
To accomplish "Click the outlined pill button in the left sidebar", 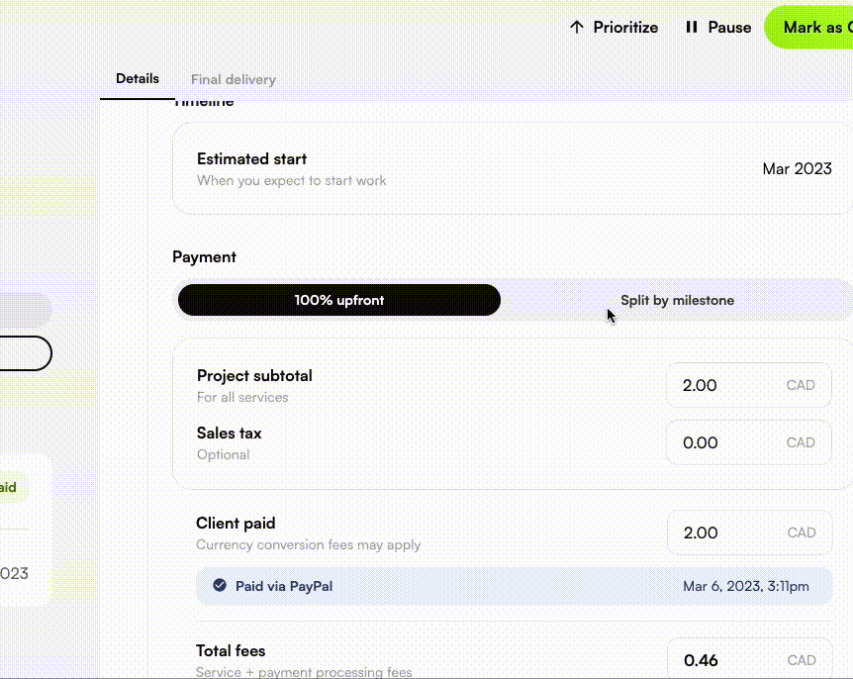I will (25, 353).
